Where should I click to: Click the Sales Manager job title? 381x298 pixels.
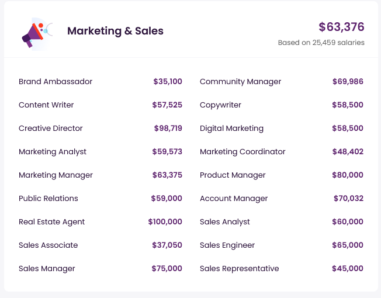click(x=47, y=269)
